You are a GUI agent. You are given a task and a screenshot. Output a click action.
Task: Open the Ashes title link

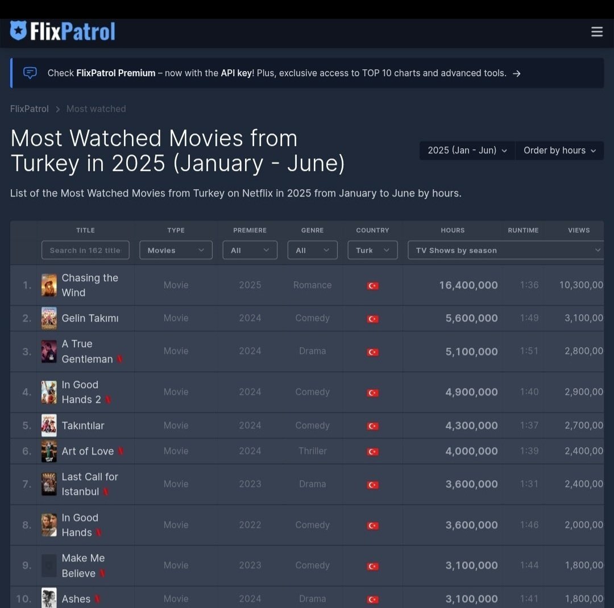coord(76,598)
